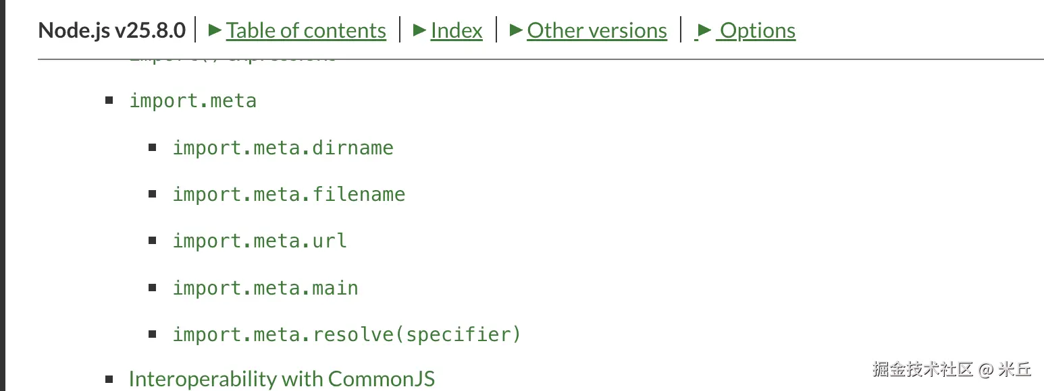Navigate to the import.meta.url entry
This screenshot has width=1044, height=391.
pyautogui.click(x=259, y=241)
